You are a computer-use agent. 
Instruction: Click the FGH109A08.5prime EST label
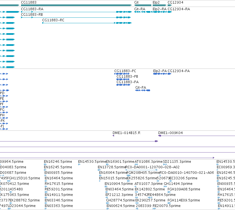[x=184, y=189]
